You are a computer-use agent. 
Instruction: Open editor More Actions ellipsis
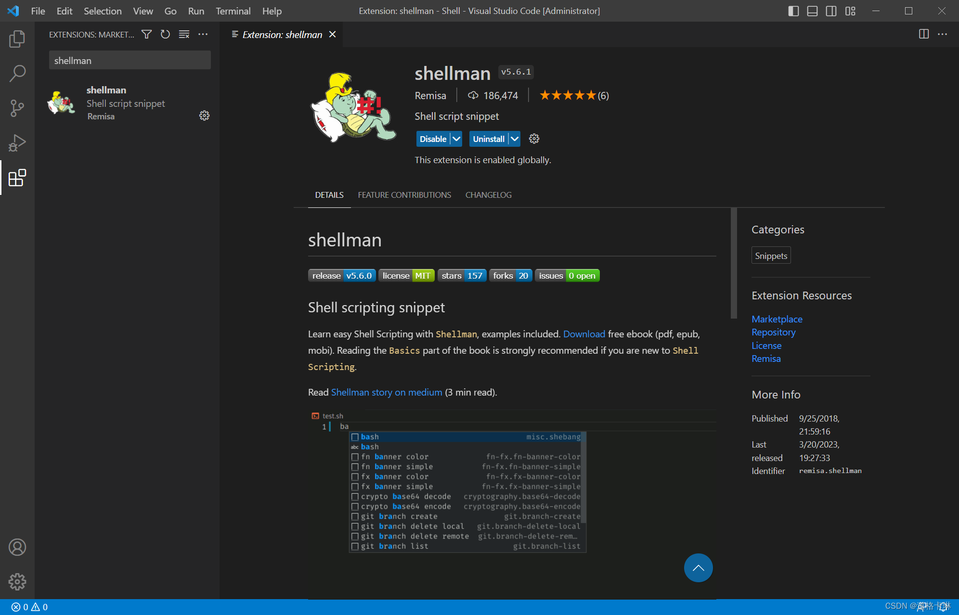click(942, 34)
